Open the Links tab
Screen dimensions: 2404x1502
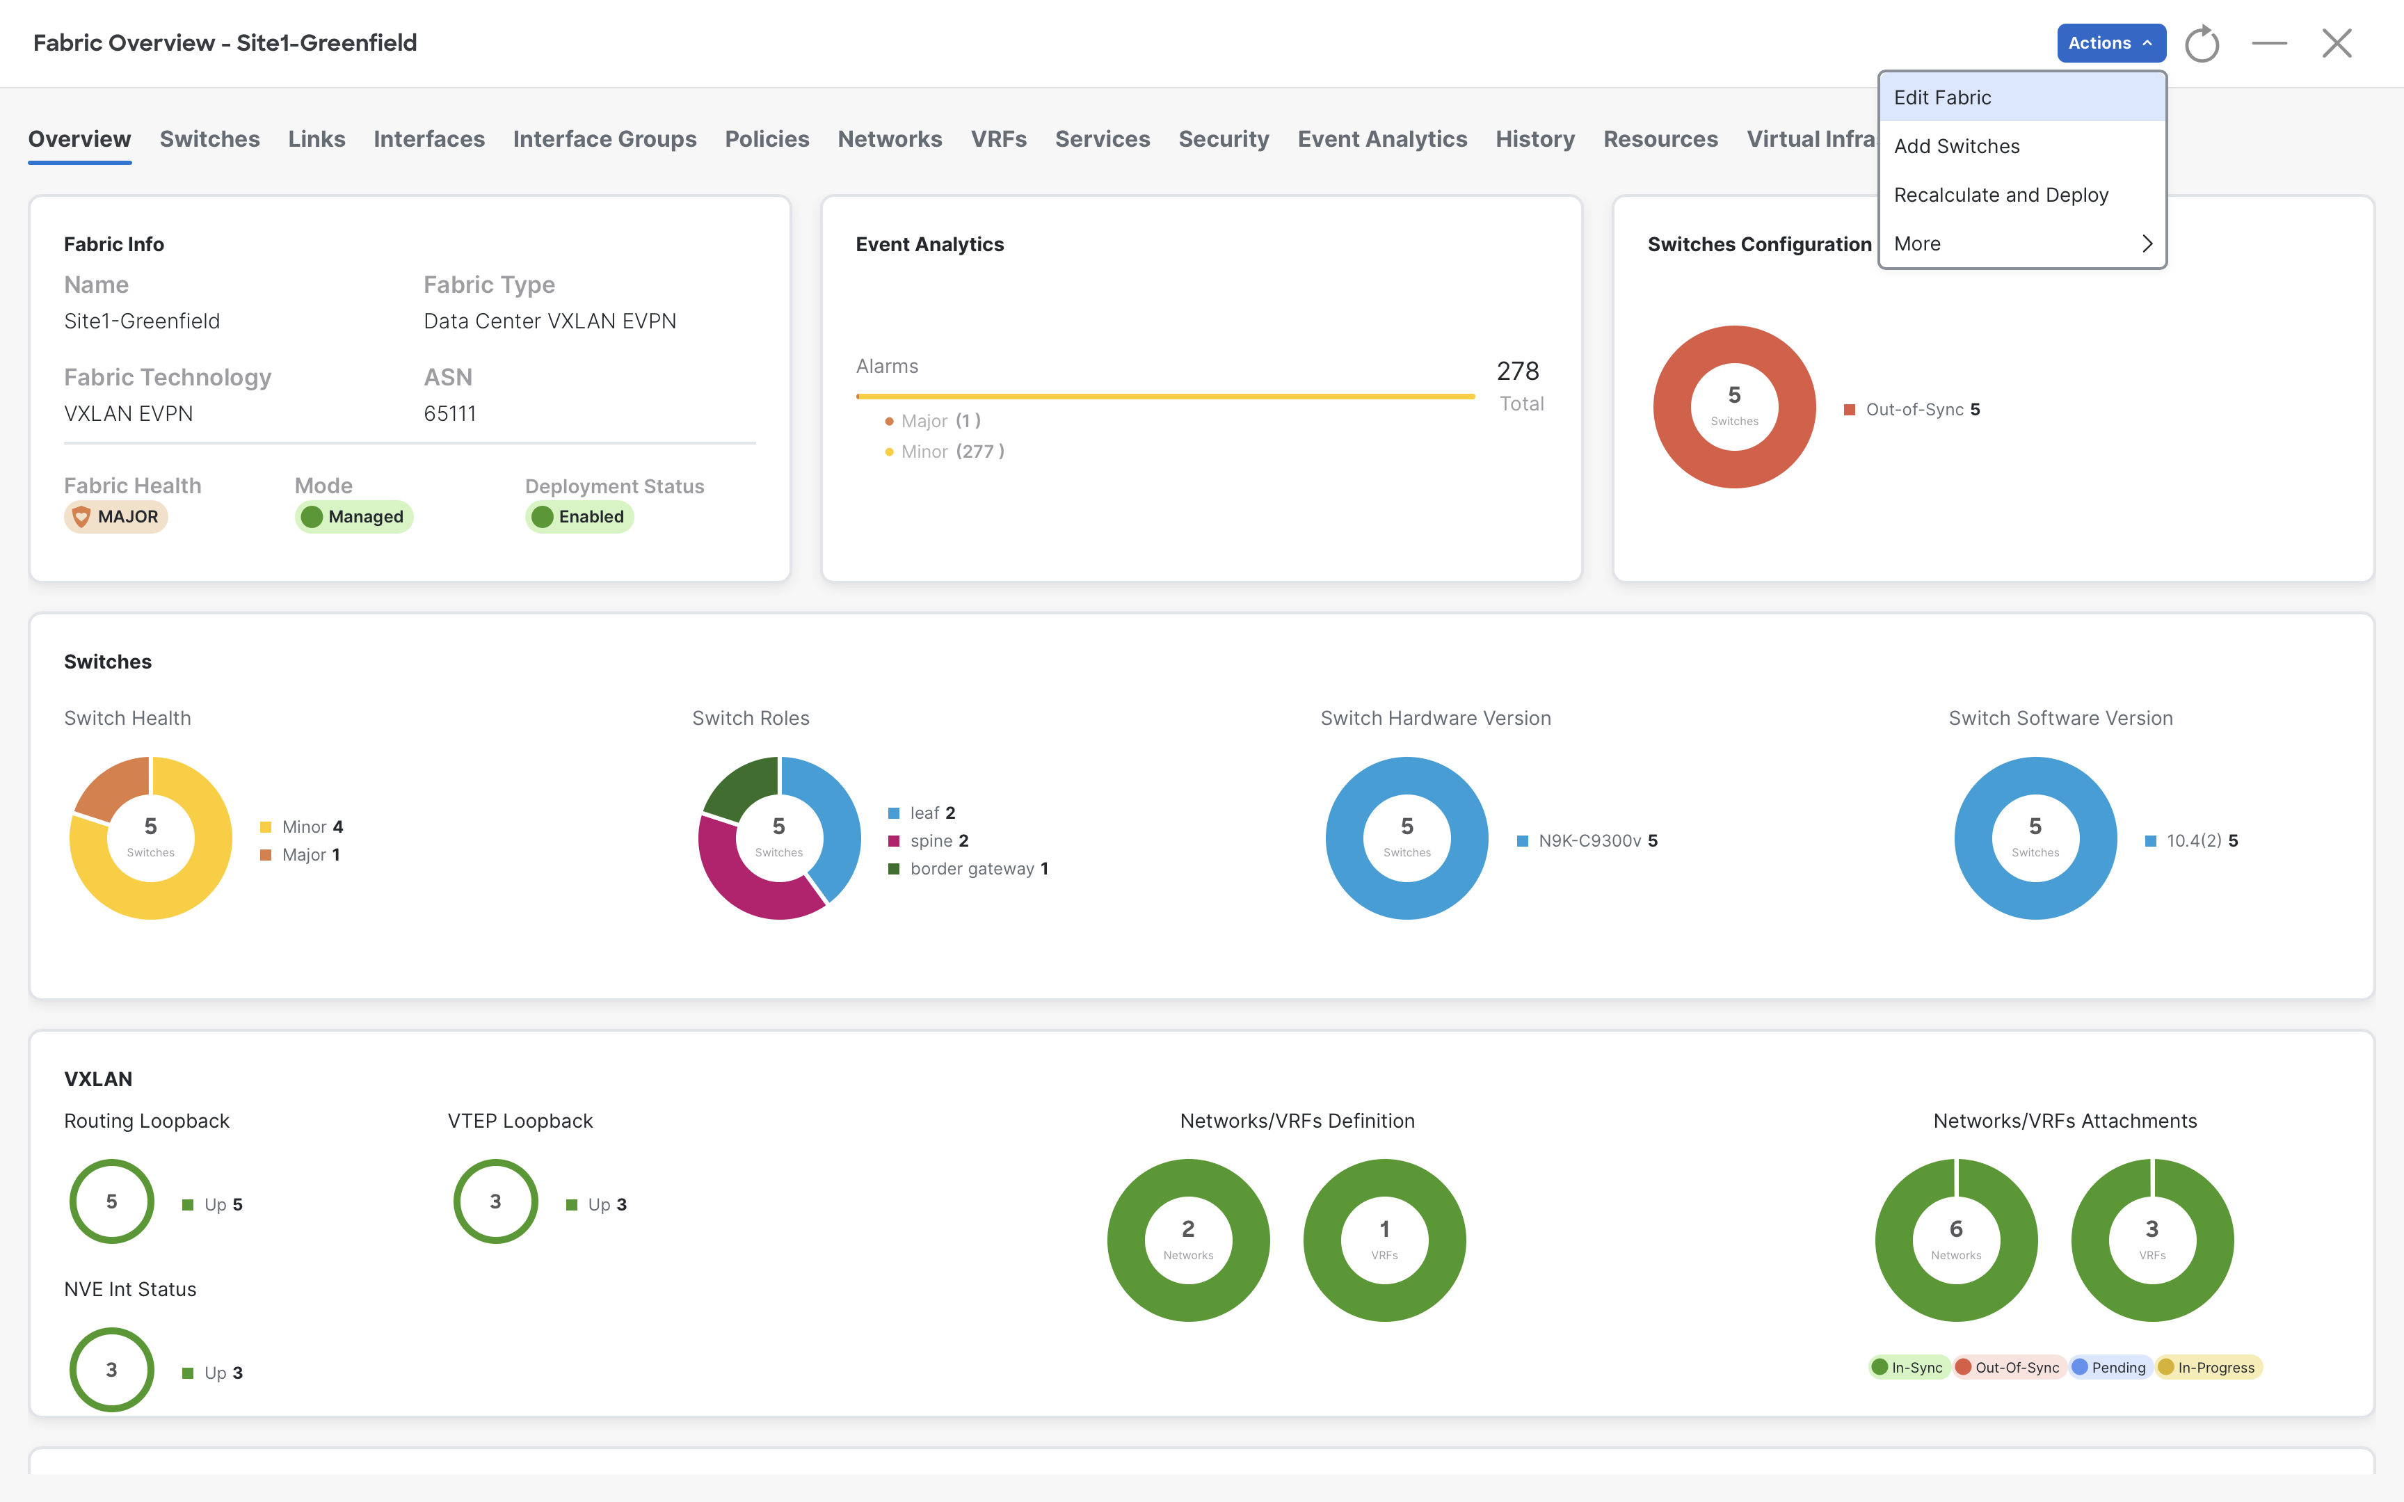click(x=316, y=139)
